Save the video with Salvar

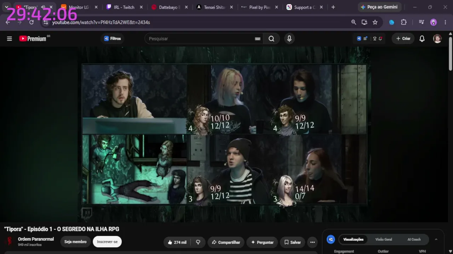292,242
